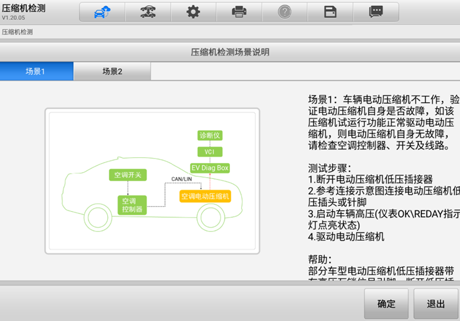The image size is (460, 321).
Task: Click step 1.断开电动压缩机低压插接器
Action: pyautogui.click(x=370, y=180)
